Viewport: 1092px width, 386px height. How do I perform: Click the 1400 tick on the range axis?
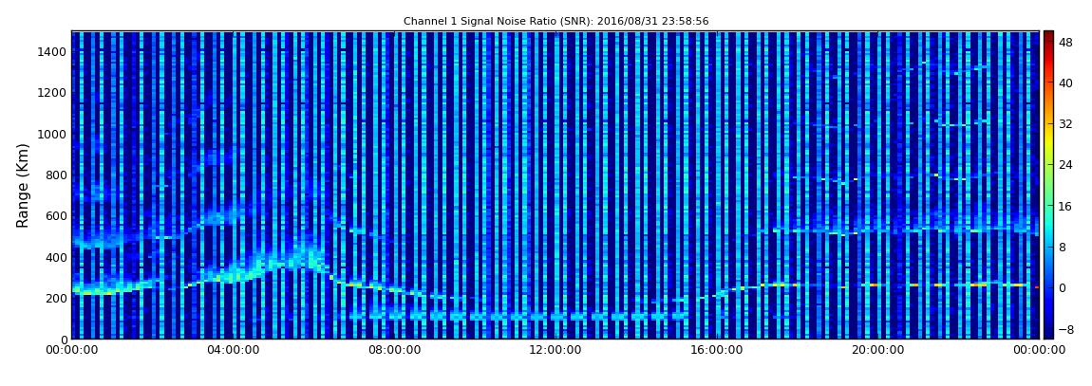coord(51,51)
